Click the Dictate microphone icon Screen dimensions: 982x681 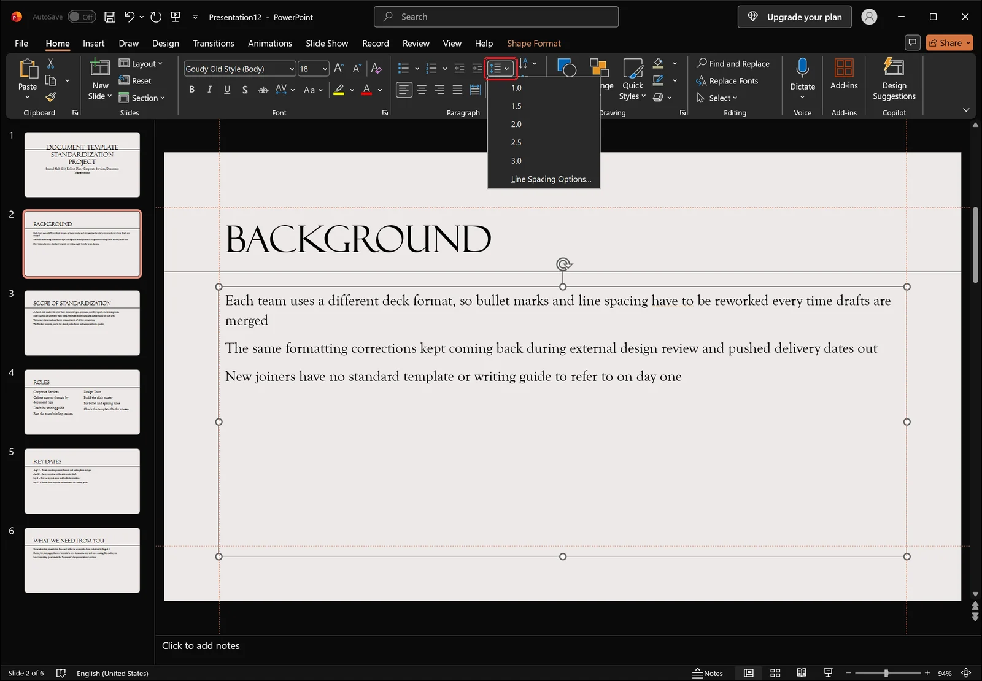(802, 67)
